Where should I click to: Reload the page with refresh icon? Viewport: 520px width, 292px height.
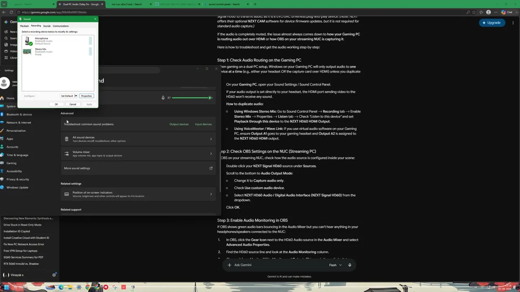click(x=11, y=12)
